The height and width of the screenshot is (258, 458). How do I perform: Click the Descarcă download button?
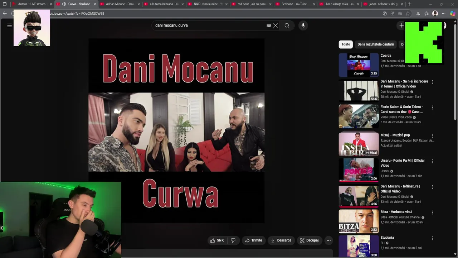(281, 240)
